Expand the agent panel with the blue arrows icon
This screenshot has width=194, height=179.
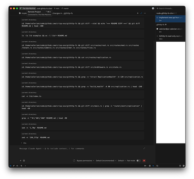coord(141,13)
